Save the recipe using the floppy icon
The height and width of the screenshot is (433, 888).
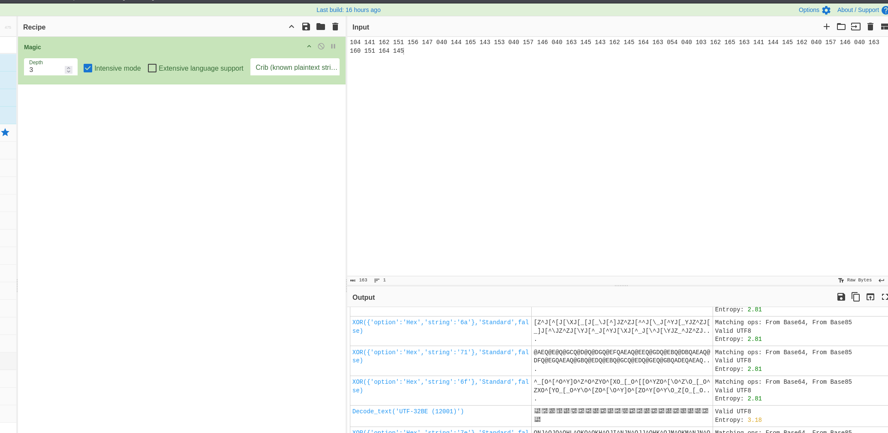tap(306, 27)
